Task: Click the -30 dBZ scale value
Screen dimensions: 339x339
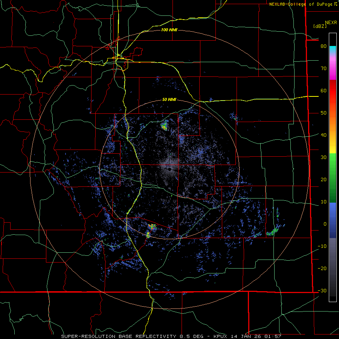Action: click(x=322, y=290)
